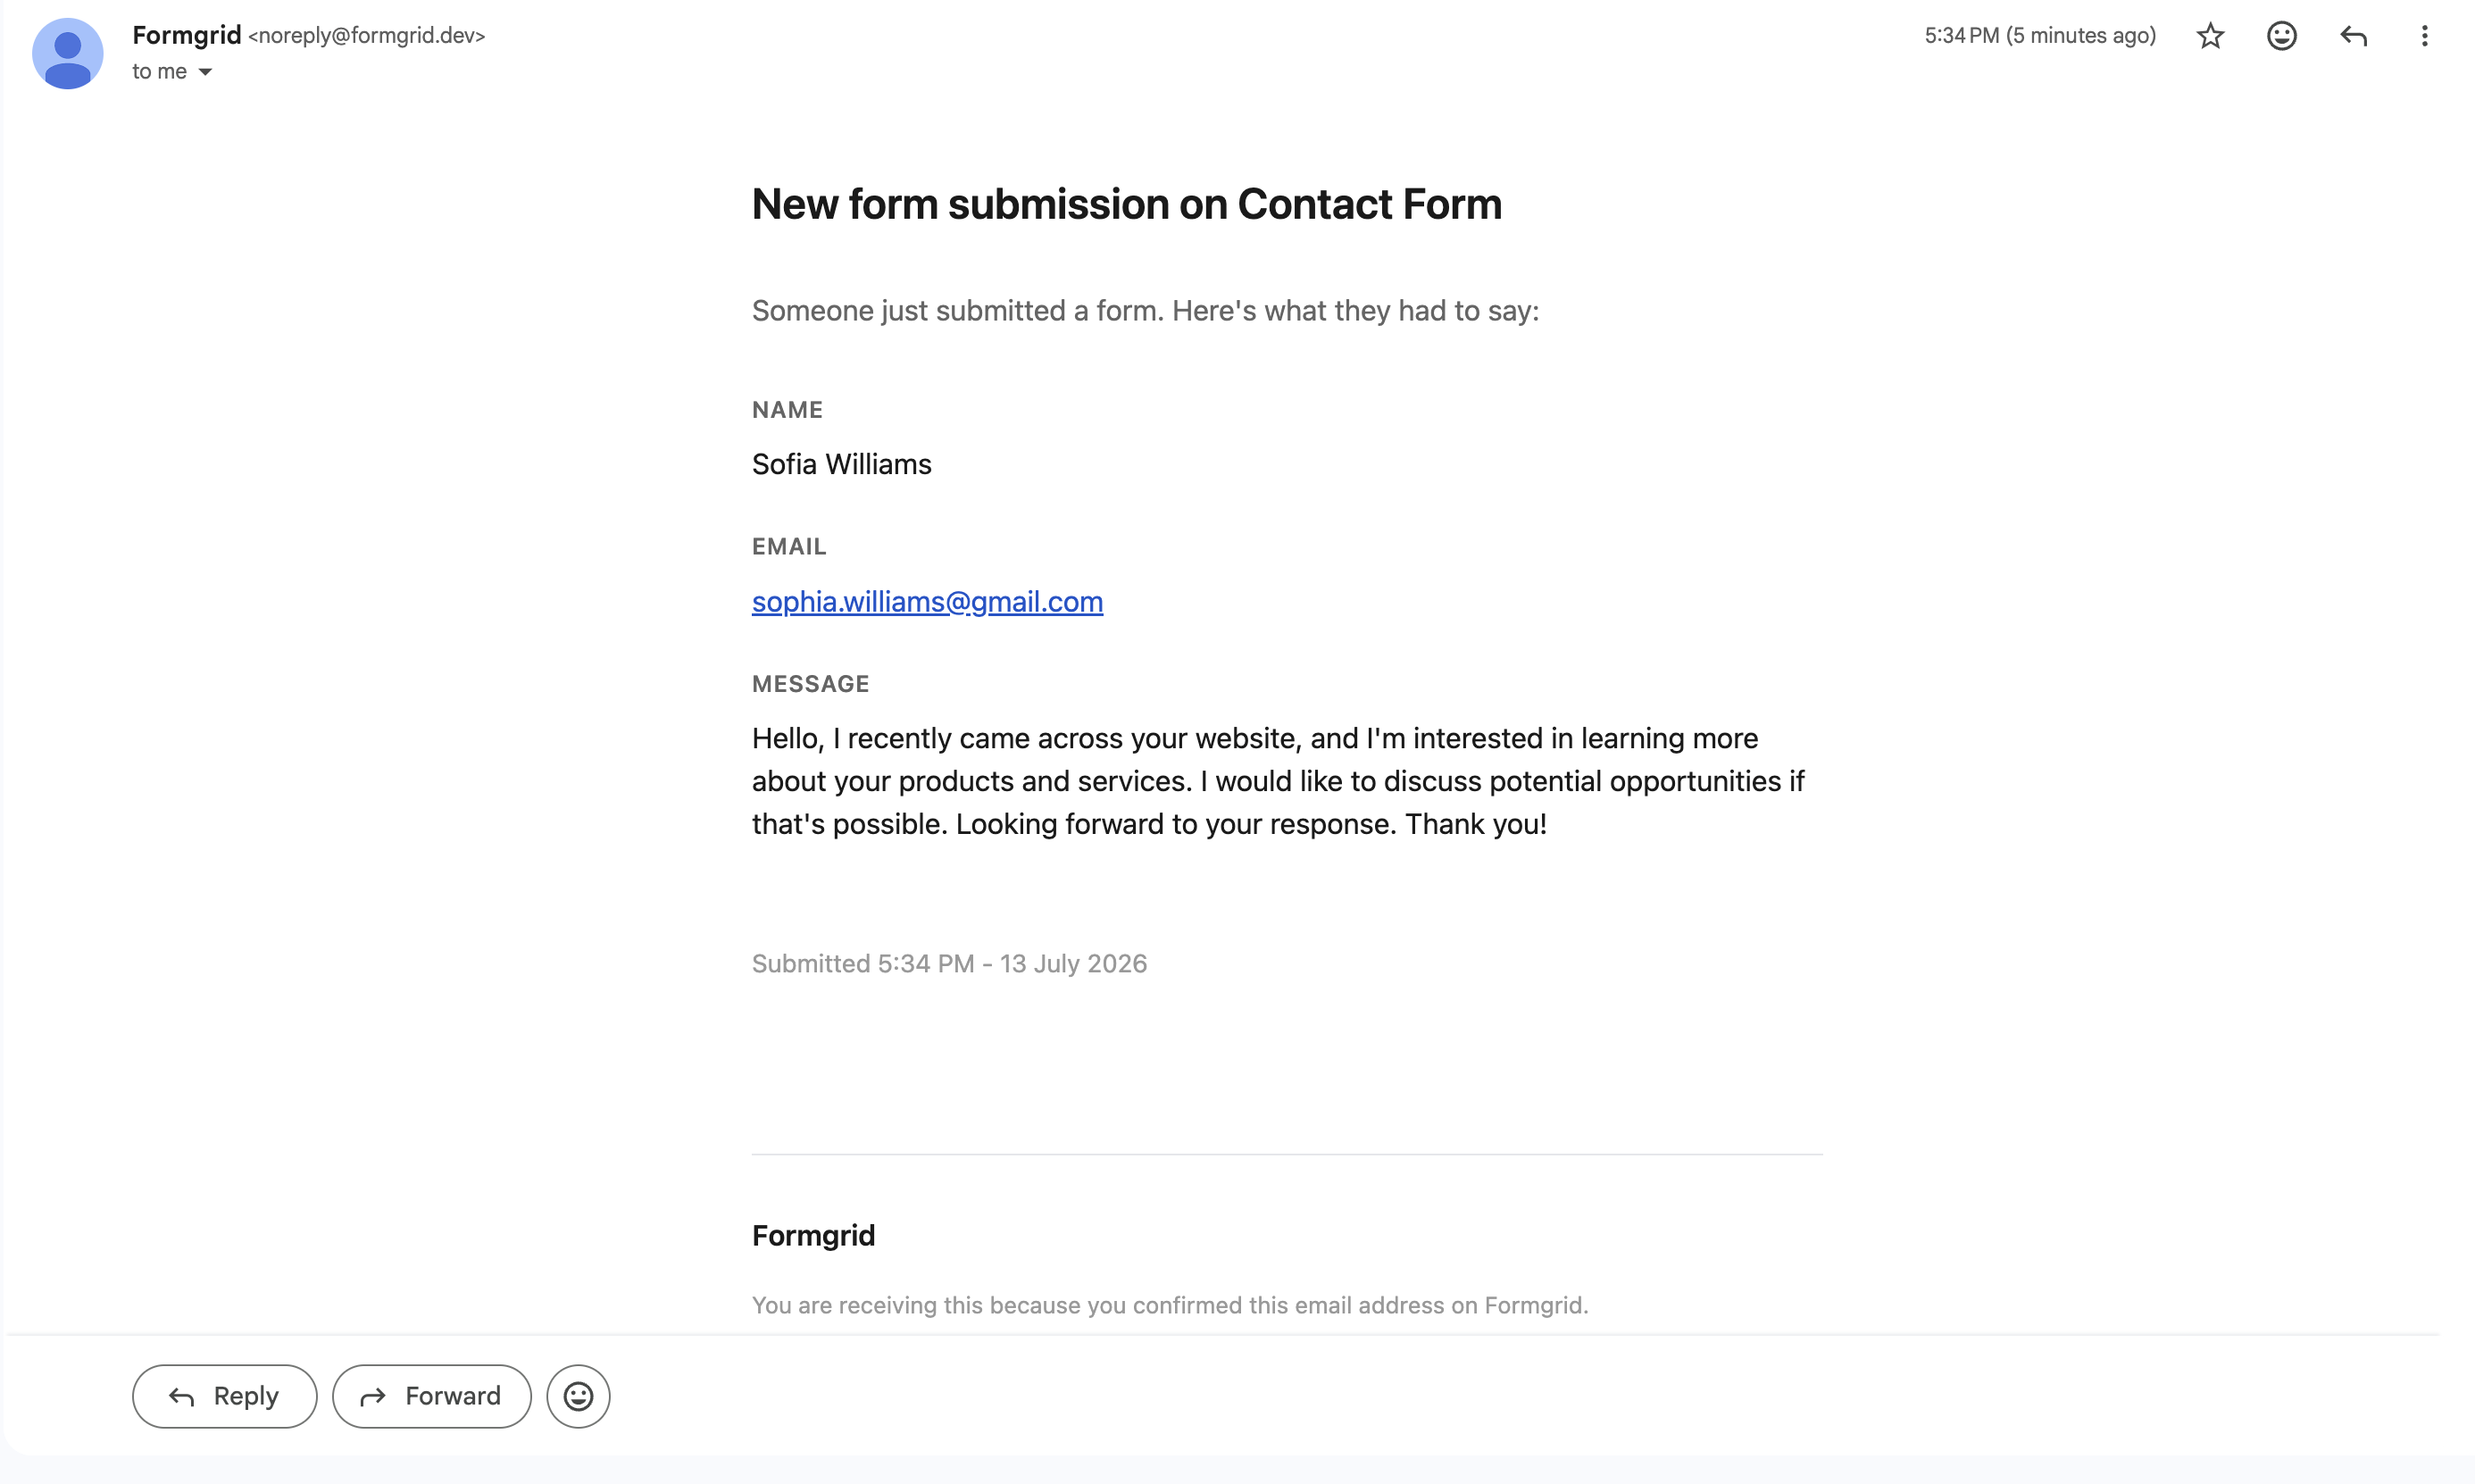Click the name Sofia Williams
This screenshot has width=2475, height=1484.
842,464
